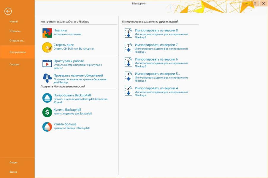Click the Купить Backup4all link
Image resolution: width=268 pixels, height=178 pixels.
pos(67,110)
